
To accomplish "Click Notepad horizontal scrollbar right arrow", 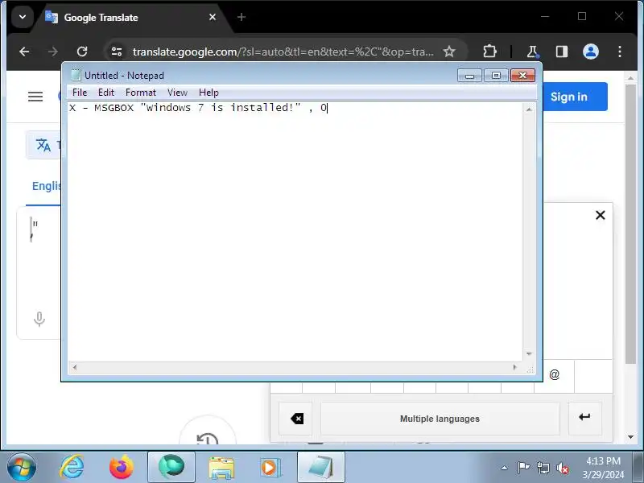I will point(515,367).
